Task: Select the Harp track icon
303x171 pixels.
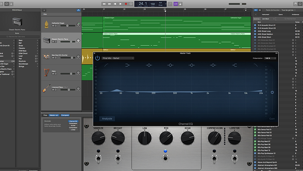Action: pos(46,73)
